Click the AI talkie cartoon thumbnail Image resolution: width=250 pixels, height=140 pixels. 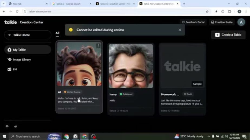point(79,64)
